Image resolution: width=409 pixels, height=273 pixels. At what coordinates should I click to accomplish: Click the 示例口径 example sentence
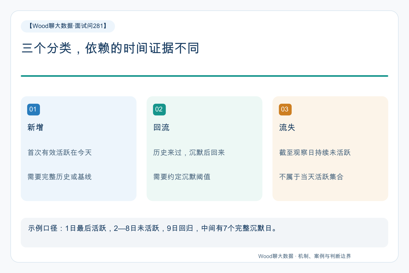153,228
